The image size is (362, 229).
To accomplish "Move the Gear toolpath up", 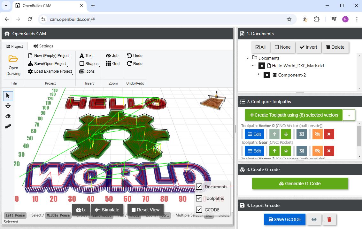I will (x=274, y=151).
